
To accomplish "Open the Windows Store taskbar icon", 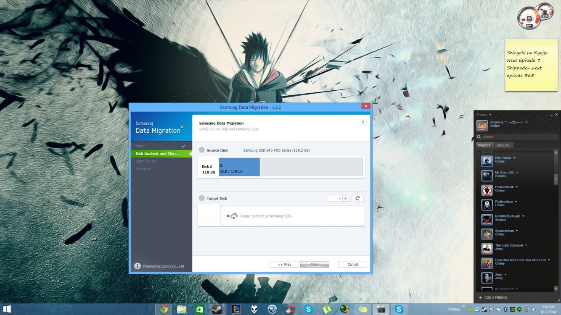I will 200,309.
